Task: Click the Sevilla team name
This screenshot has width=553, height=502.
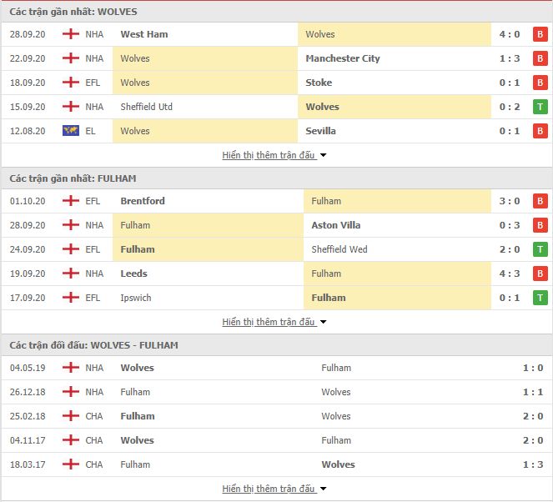Action: click(320, 131)
